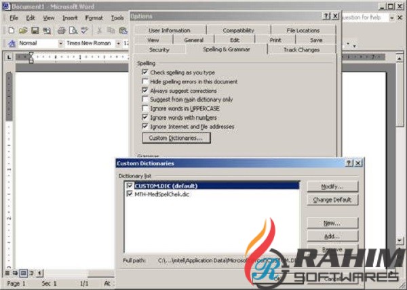Uncheck the MTH-MedSpellChek.dic checkbox
Viewport: 407px width, 290px height.
point(130,194)
